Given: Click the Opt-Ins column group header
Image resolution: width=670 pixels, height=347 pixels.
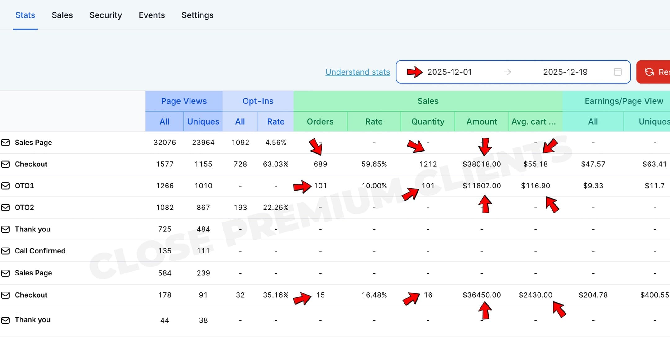Looking at the screenshot, I should pyautogui.click(x=258, y=101).
